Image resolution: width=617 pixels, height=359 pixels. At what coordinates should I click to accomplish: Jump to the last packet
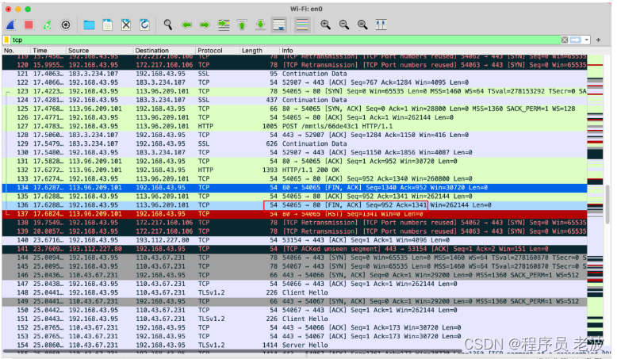coord(260,25)
